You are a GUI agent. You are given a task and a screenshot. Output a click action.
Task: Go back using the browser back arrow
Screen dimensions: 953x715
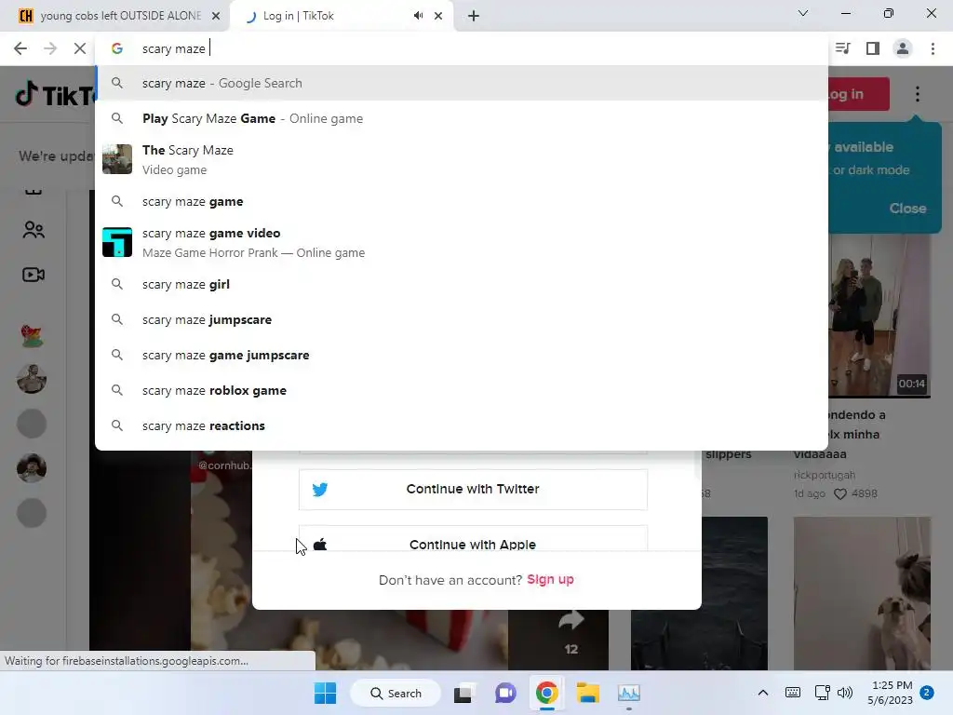[x=20, y=48]
